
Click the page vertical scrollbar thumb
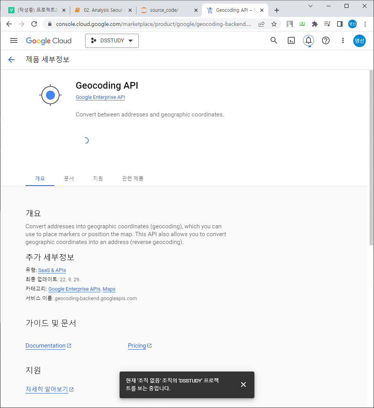coord(371,158)
